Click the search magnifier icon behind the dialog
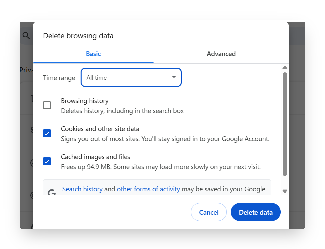 [26, 35]
